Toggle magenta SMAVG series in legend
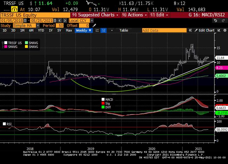The width and height of the screenshot is (228, 164). point(6,47)
